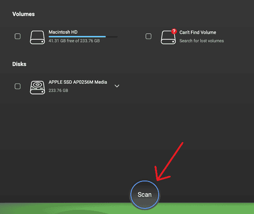Expand the APPLE SSD AP0256M Media chevron
This screenshot has width=254, height=214.
click(117, 86)
